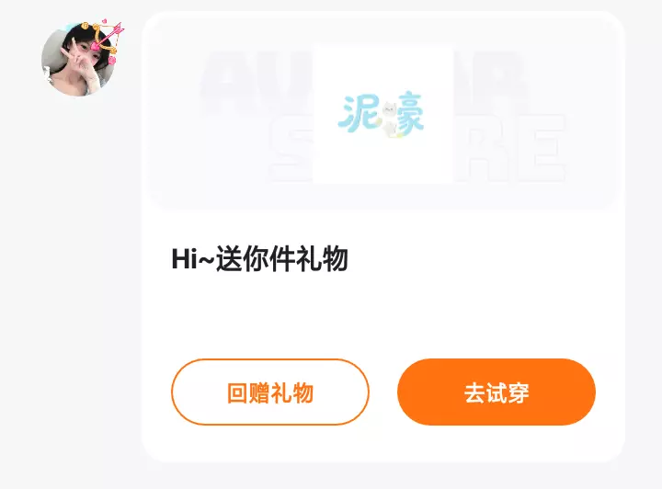Image resolution: width=662 pixels, height=489 pixels.
Task: Click the 回赠礼物 outlined button
Action: (x=270, y=392)
